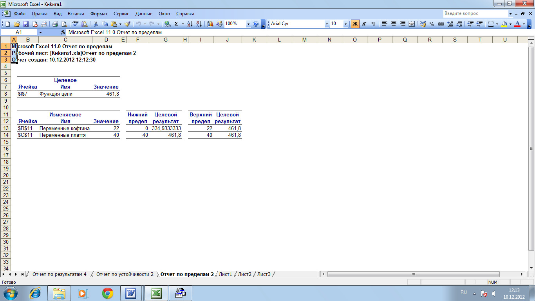Select column header G
535x301 pixels.
tap(166, 40)
